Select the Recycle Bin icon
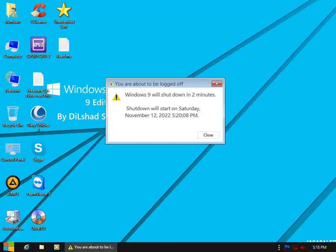 pyautogui.click(x=13, y=116)
